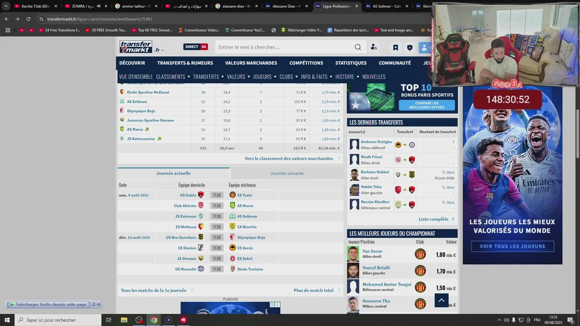Open the VALEURS MARCHANDES menu
Screen dimensions: 580x326
pyautogui.click(x=251, y=63)
